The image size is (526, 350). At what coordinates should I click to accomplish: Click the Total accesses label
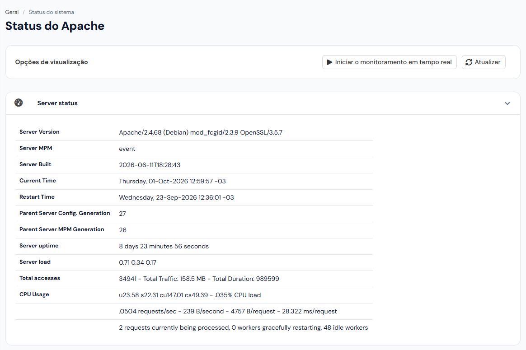[x=40, y=278]
